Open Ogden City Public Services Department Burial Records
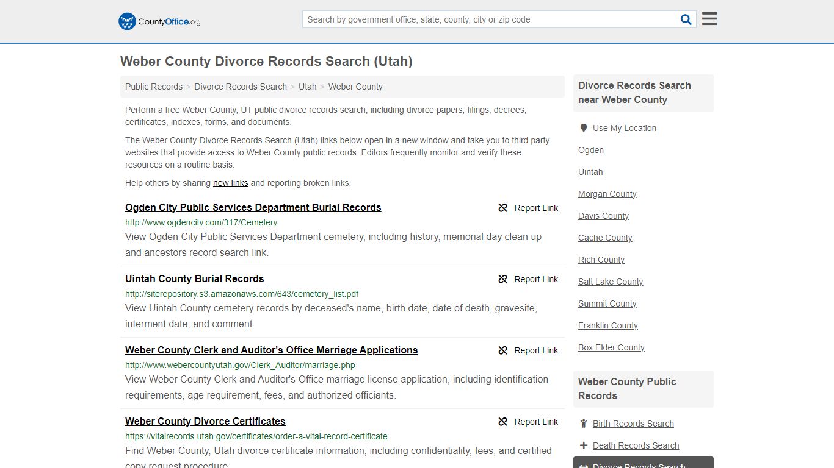This screenshot has height=468, width=834. 253,207
